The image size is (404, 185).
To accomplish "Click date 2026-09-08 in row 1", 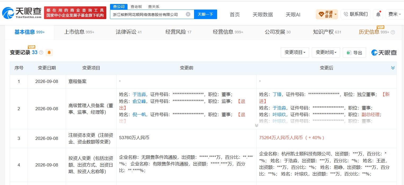I will (47, 82).
